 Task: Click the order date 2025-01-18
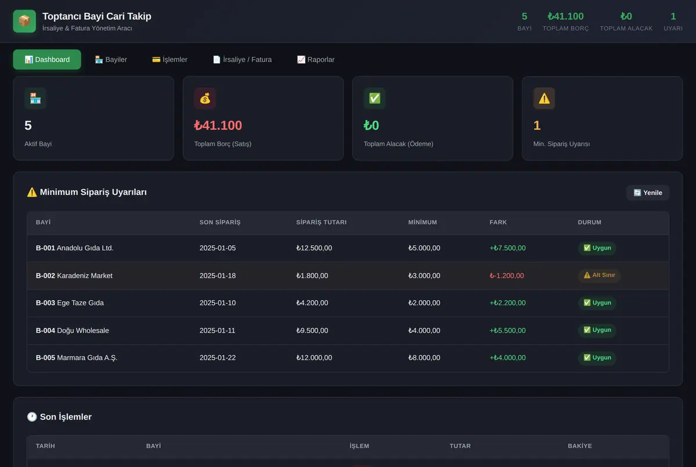point(217,276)
